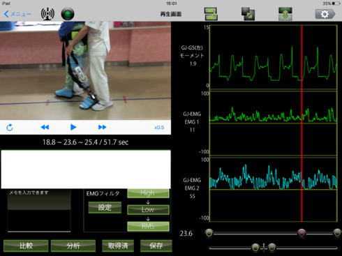Click the 取得済 button
The image size is (342, 256).
click(x=118, y=246)
